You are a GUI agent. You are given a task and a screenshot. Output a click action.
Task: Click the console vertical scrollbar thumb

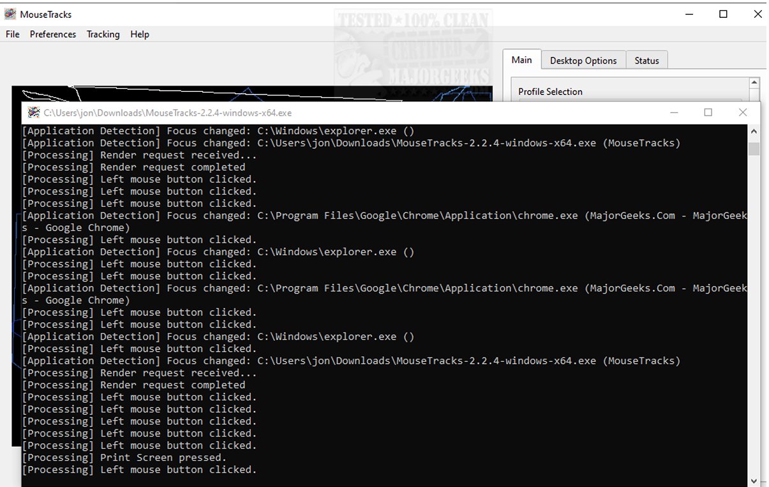click(x=754, y=149)
